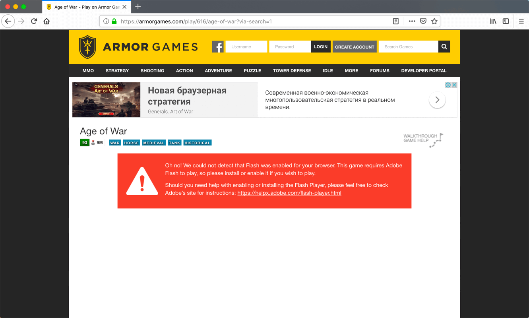The width and height of the screenshot is (529, 318).
Task: Click inside the Username input field
Action: click(x=246, y=47)
